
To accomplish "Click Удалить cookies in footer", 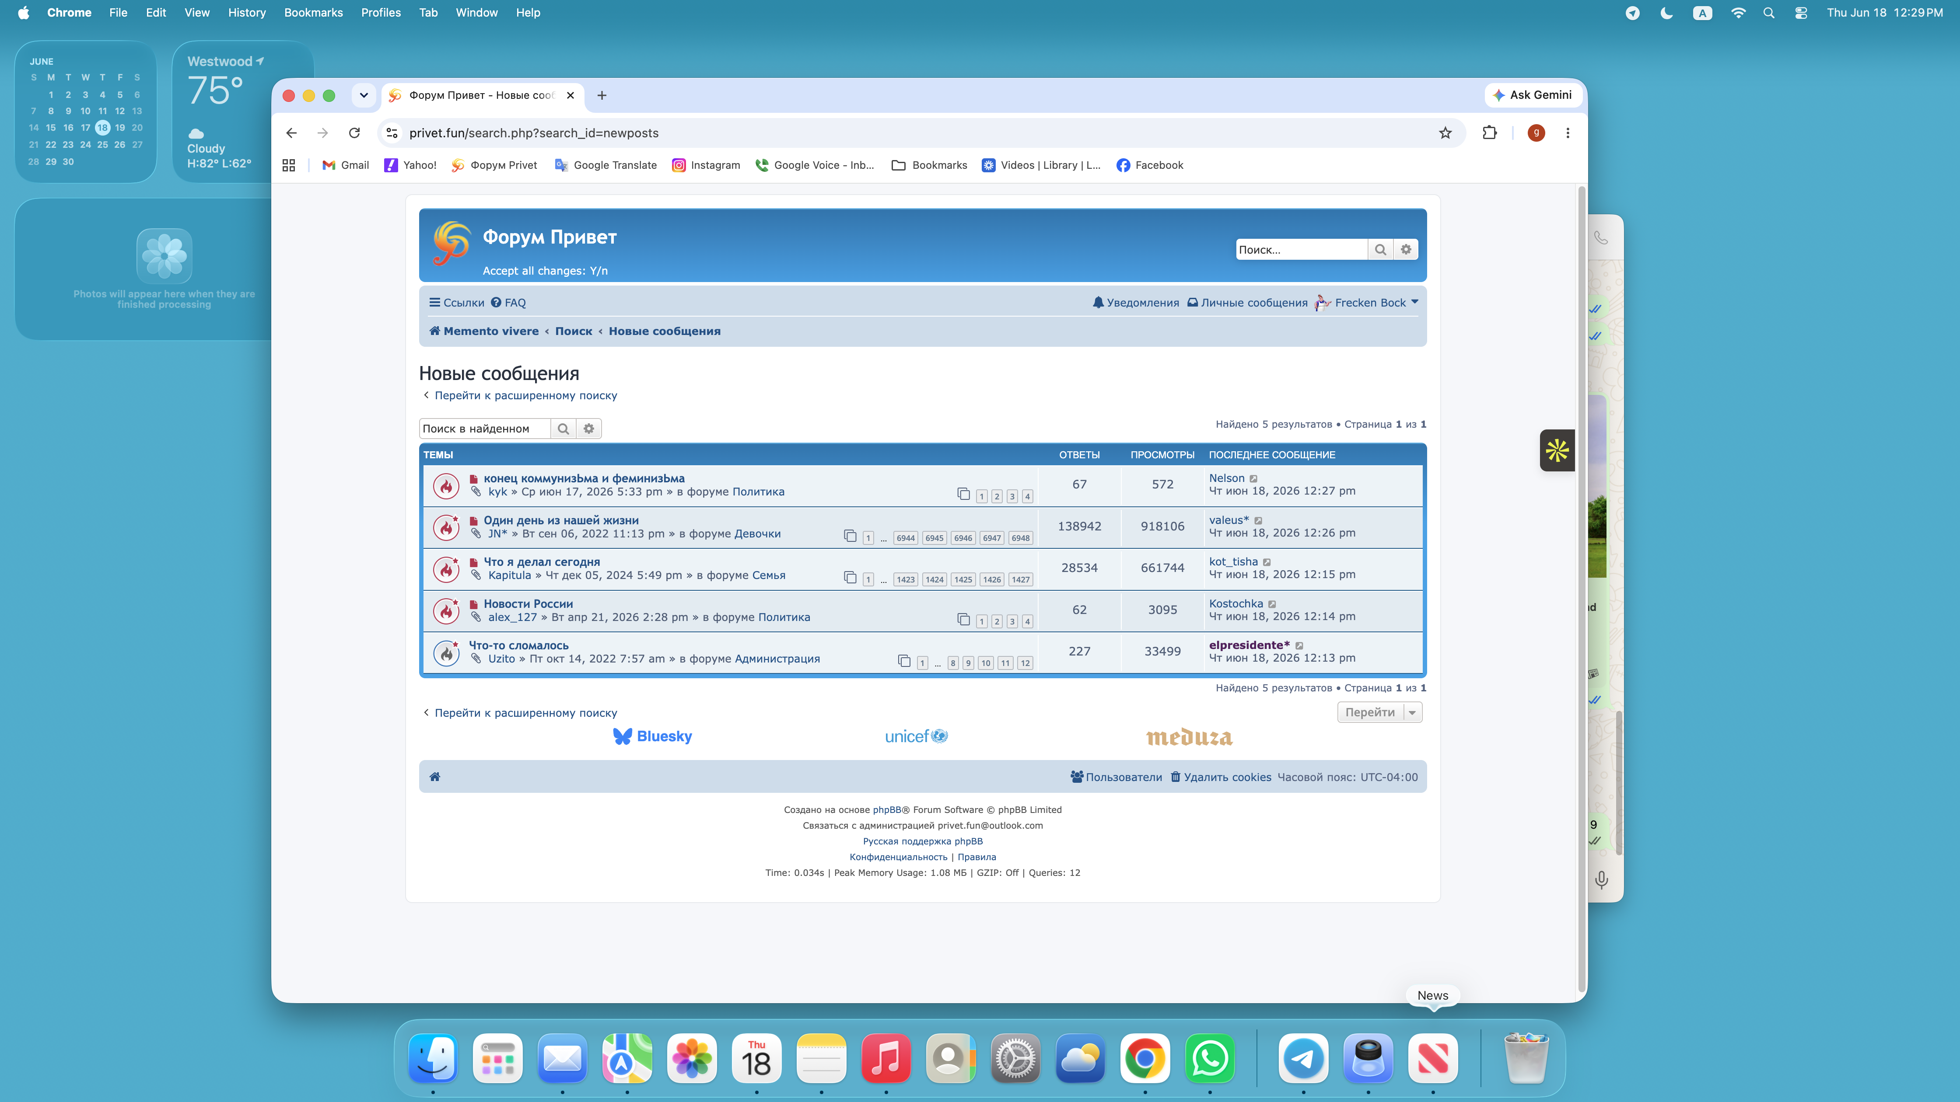I will point(1221,777).
